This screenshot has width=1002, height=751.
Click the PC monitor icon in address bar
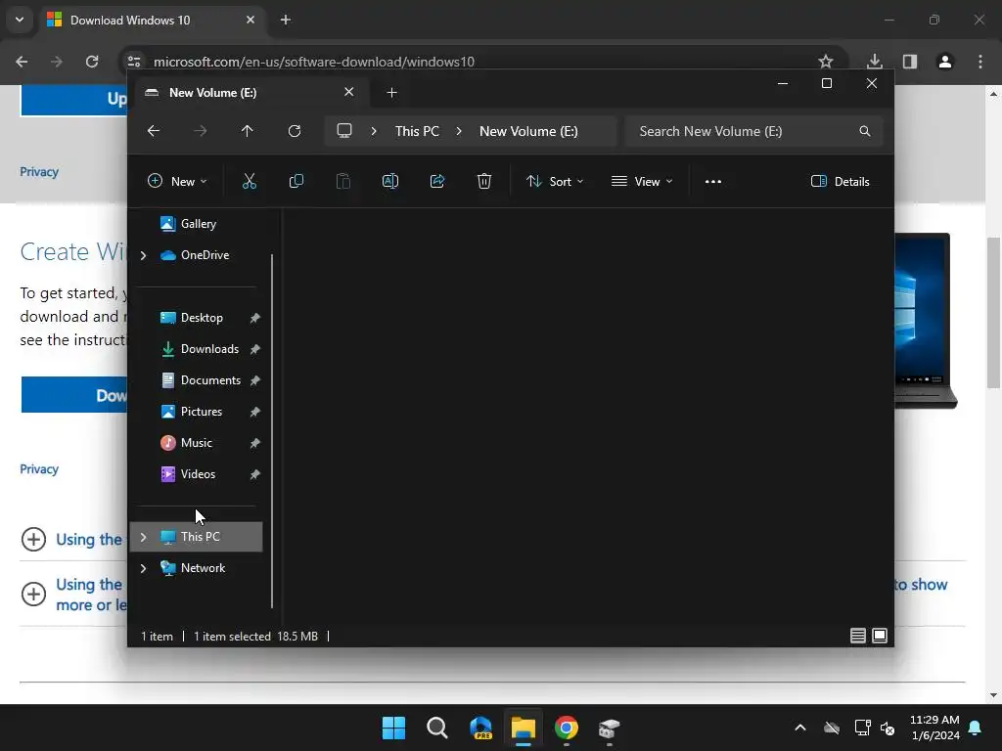pos(344,131)
